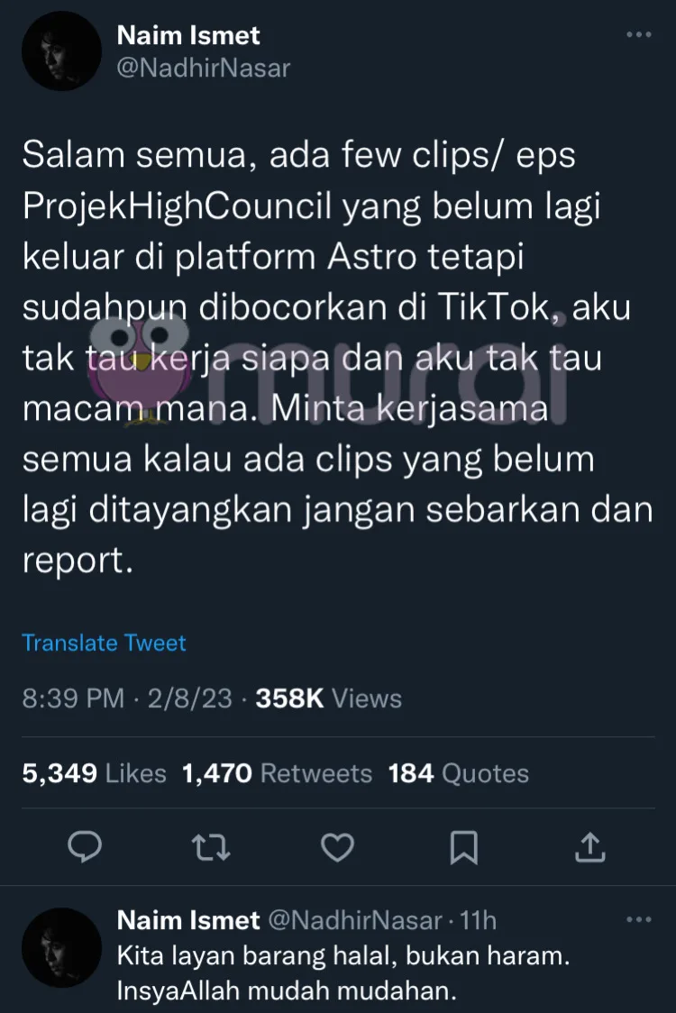The height and width of the screenshot is (1013, 676).
Task: Click Translate Tweet link
Action: click(x=104, y=643)
